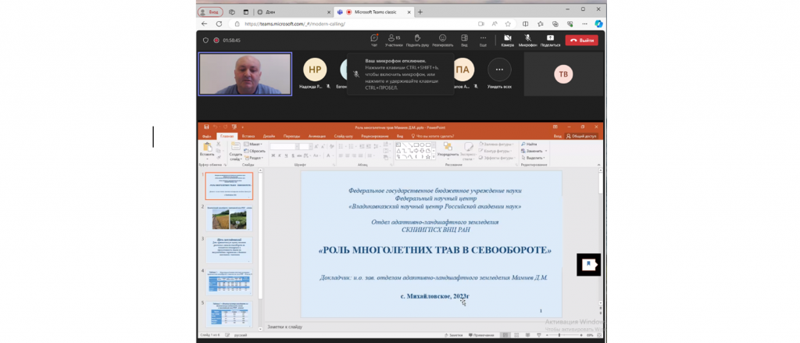The width and height of the screenshot is (800, 343).
Task: Open the 'Увидеть всех' participants overflow
Action: pyautogui.click(x=499, y=70)
